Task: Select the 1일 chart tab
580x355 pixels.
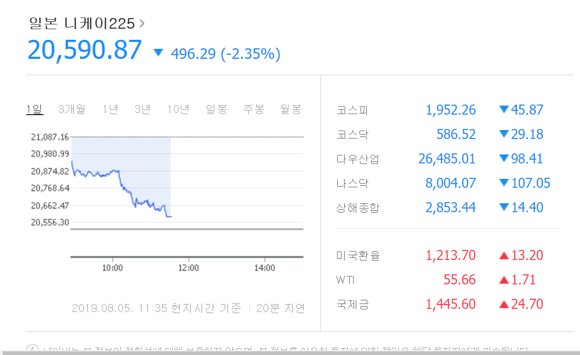Action: point(34,109)
